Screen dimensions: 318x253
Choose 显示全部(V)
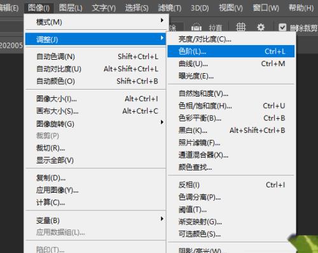[x=95, y=160]
